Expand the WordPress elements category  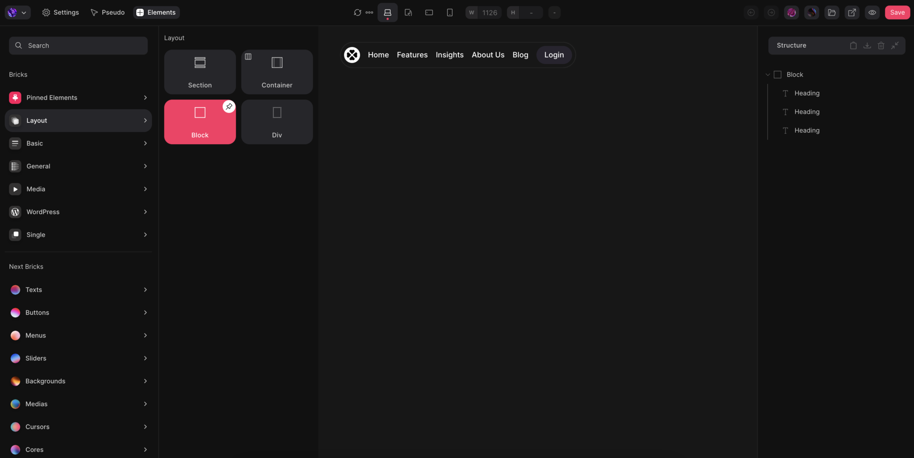point(78,212)
